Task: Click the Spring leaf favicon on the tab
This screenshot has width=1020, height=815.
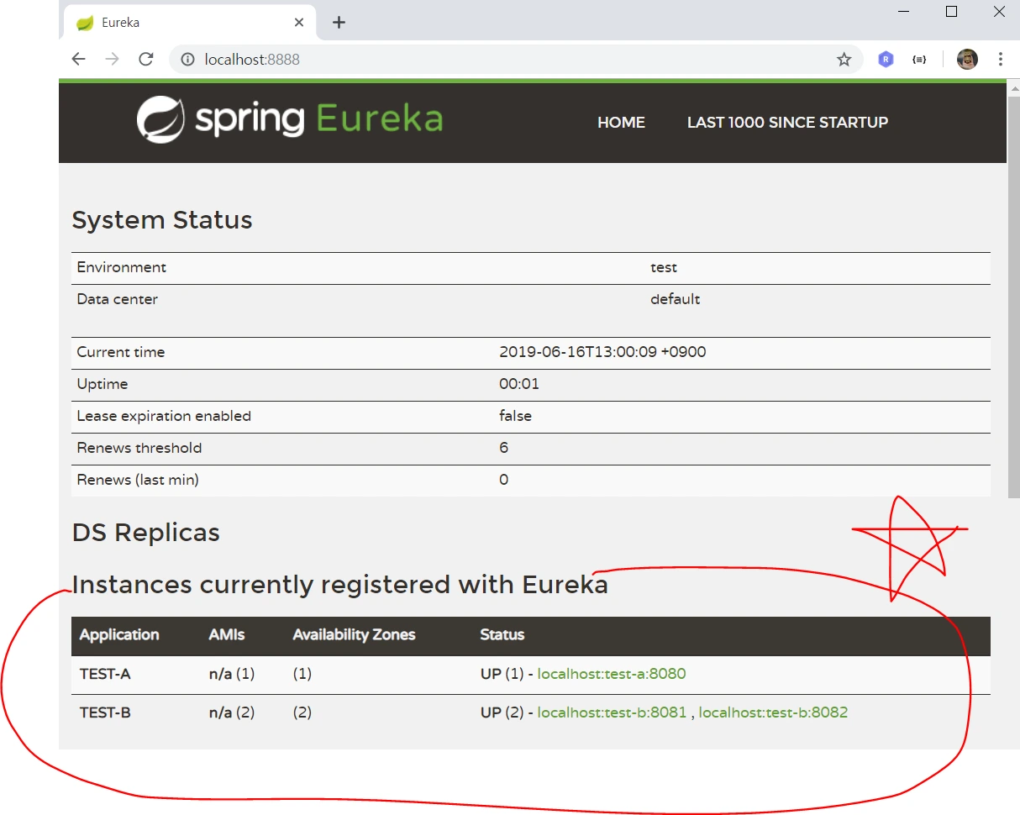Action: [x=84, y=23]
